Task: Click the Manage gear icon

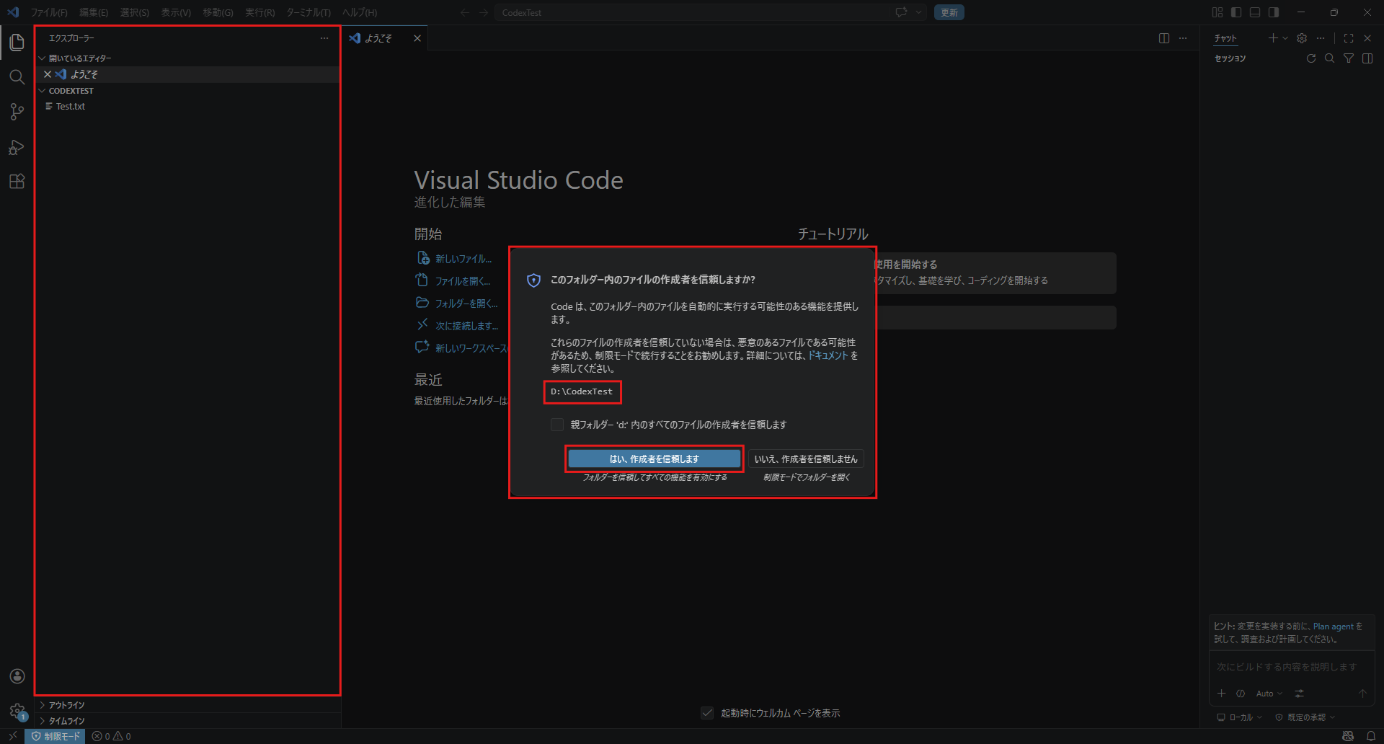Action: click(17, 711)
